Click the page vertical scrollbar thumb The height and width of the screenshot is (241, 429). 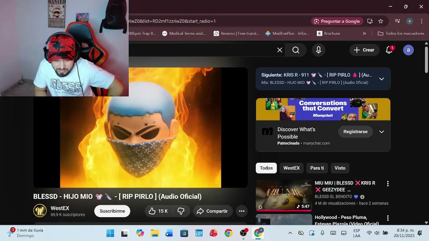[x=426, y=60]
